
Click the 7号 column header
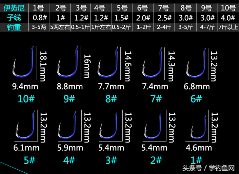(x=164, y=8)
